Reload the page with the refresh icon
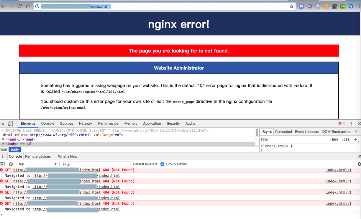 19,6
